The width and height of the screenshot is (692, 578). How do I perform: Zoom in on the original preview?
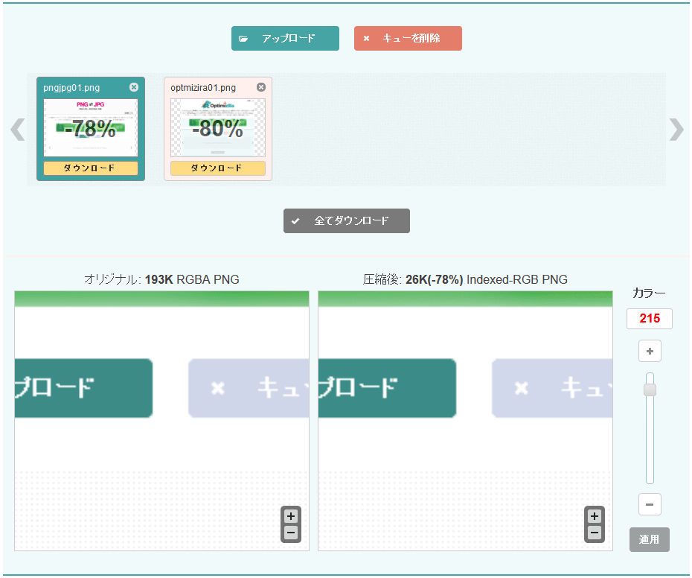291,516
